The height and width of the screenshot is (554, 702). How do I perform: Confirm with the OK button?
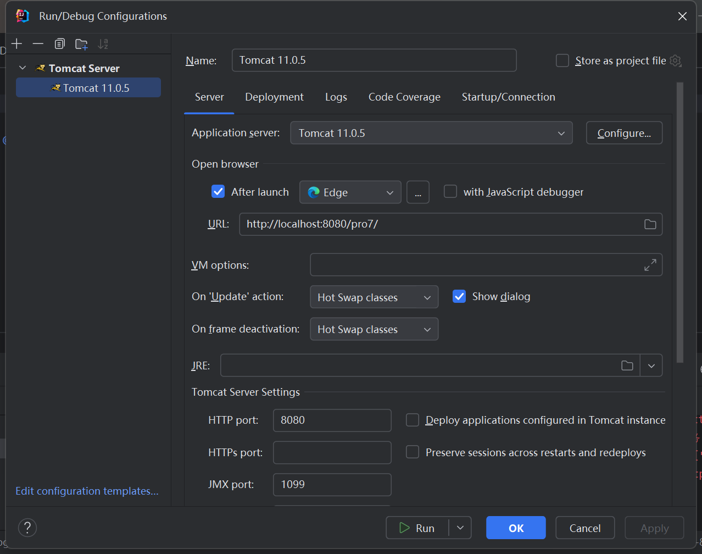point(516,528)
